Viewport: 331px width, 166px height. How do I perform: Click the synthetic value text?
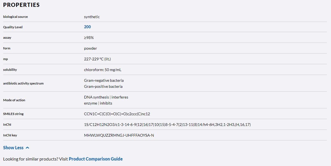click(92, 17)
